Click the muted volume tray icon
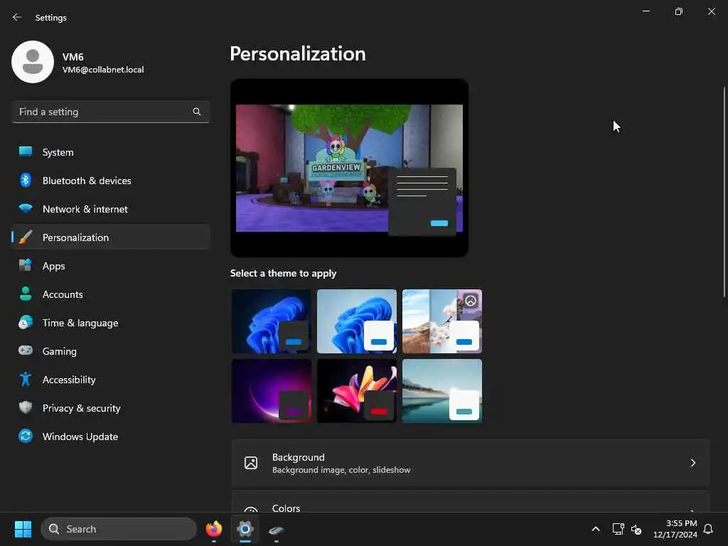728x546 pixels. point(636,529)
